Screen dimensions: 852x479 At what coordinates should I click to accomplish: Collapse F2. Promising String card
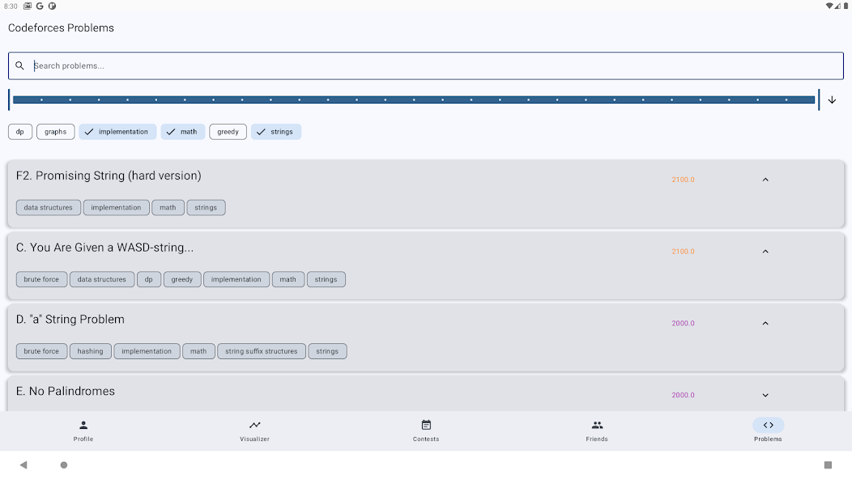(765, 180)
